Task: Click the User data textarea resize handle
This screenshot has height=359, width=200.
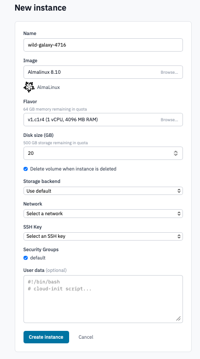Action: [178, 318]
